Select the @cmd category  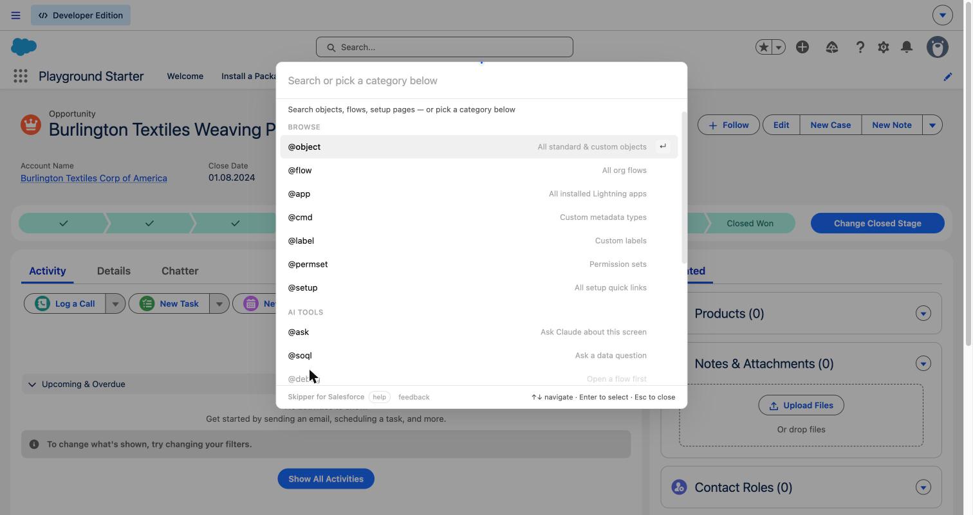pyautogui.click(x=479, y=217)
